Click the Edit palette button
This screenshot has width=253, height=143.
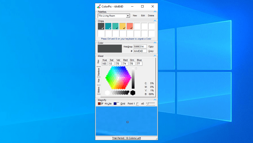click(143, 15)
